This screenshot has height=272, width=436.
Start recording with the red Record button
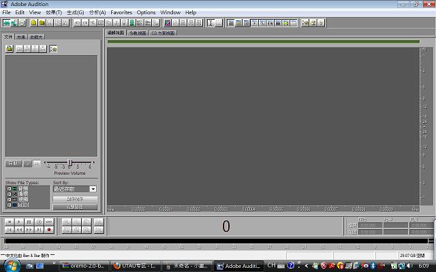point(49,230)
